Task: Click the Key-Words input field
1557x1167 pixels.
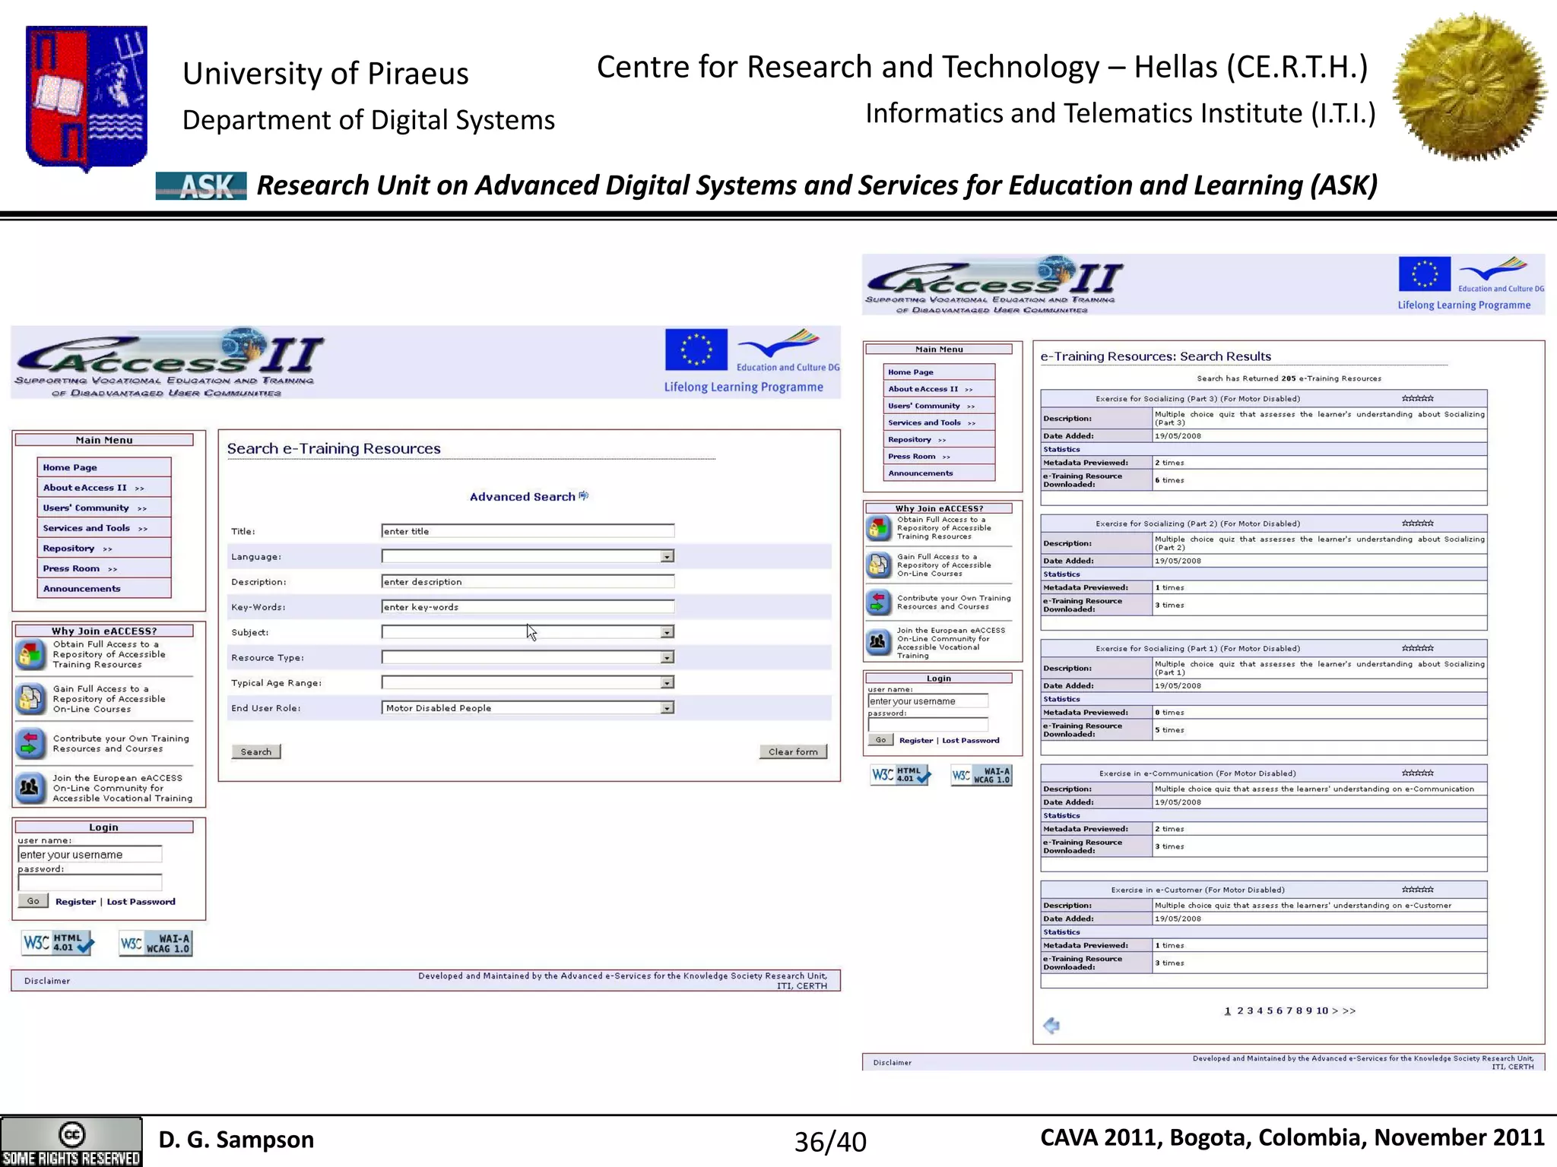Action: click(x=528, y=607)
